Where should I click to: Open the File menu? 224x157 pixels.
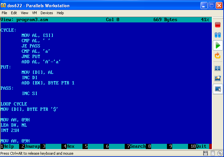pos(4,13)
